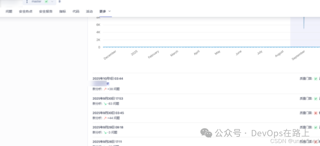The height and width of the screenshot is (146, 320).
Task: Click quality gate check icon for 9月29日 09:18
Action: pyautogui.click(x=316, y=127)
